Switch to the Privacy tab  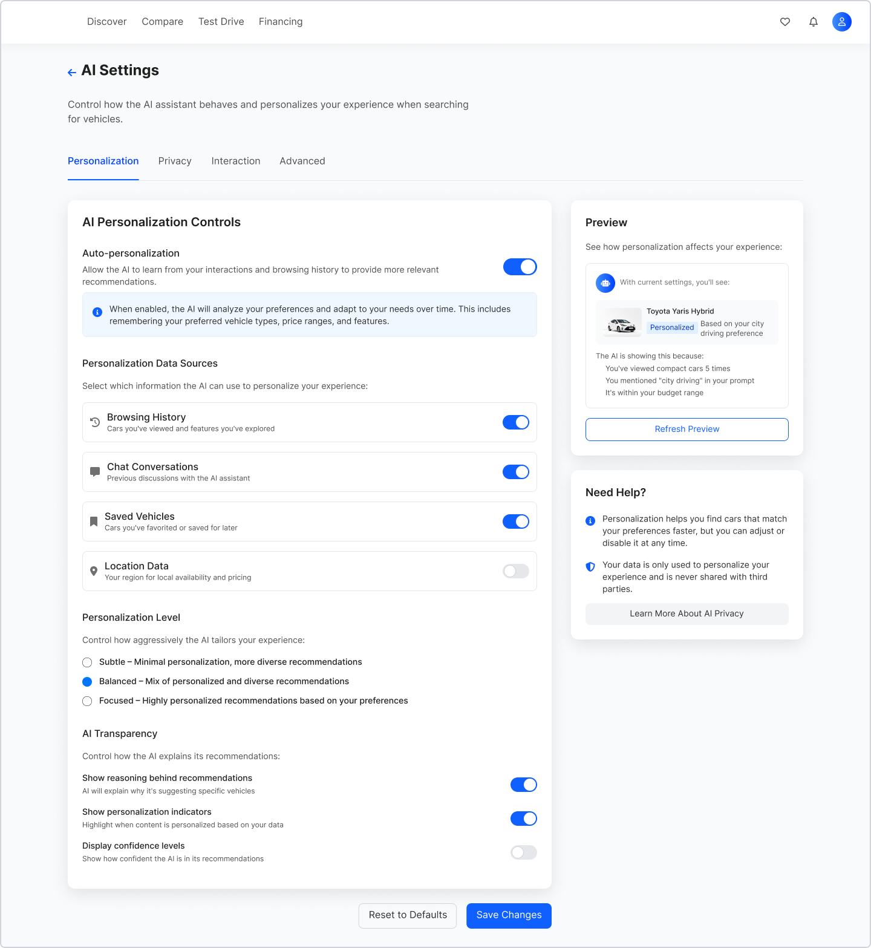coord(175,161)
